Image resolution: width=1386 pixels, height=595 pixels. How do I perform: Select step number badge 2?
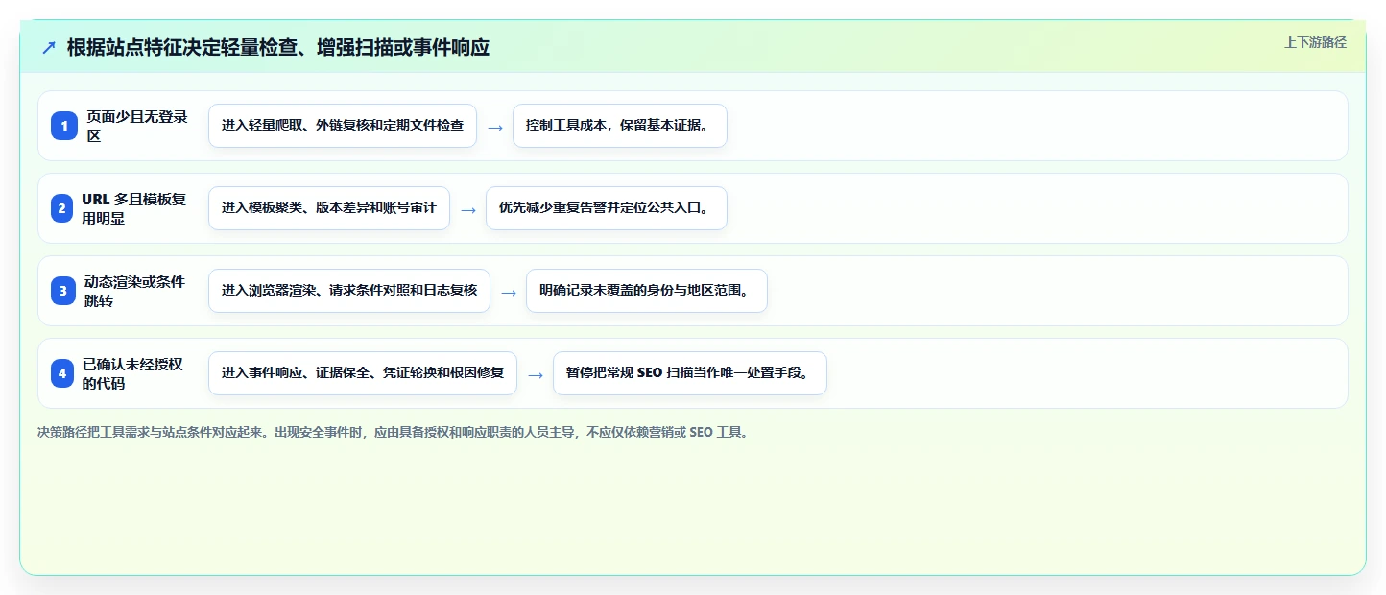pos(63,208)
